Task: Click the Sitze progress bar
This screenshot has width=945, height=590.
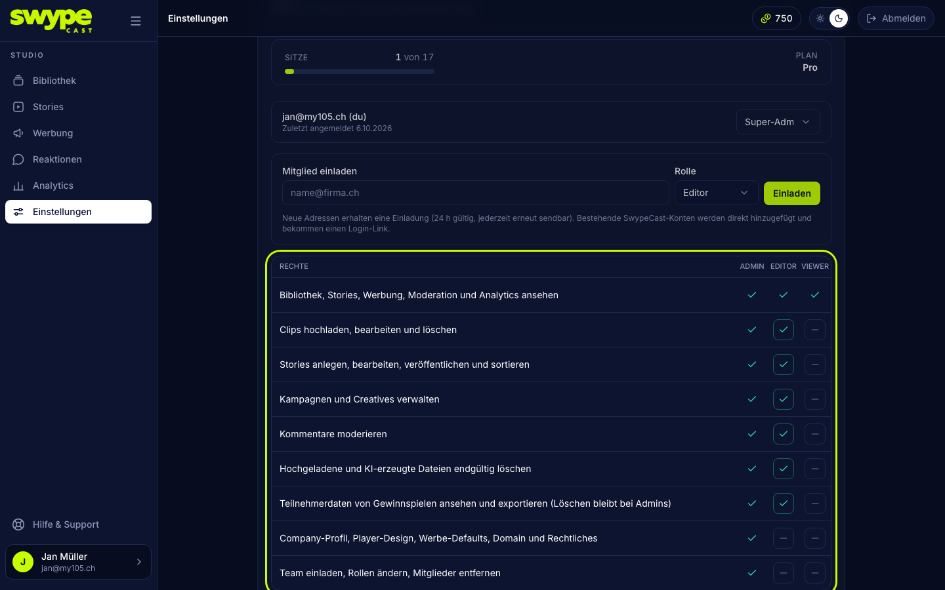Action: [360, 71]
